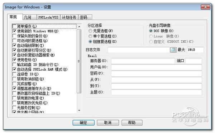This screenshot has height=133, width=215.
Task: Choose 链接复选框 (K) radio button
Action: coord(90,41)
